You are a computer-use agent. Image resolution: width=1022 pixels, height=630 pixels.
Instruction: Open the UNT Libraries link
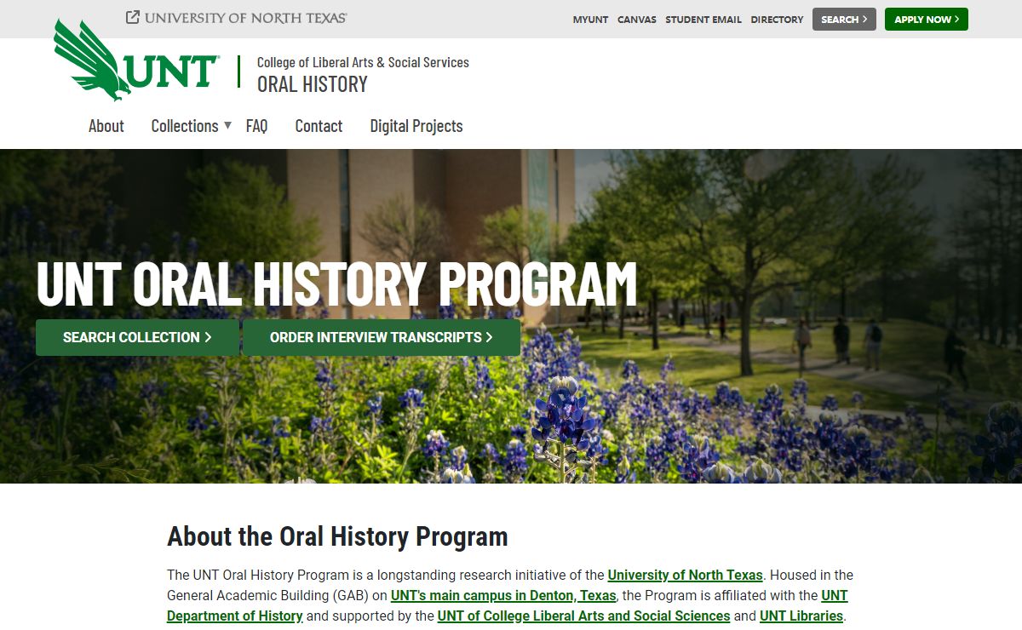[801, 616]
